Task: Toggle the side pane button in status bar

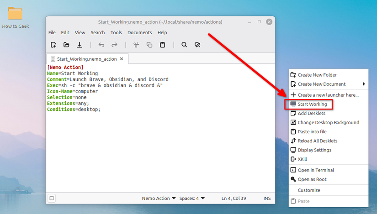Action: (x=52, y=198)
